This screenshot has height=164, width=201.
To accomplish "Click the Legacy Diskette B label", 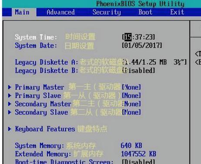I will 47,71.
